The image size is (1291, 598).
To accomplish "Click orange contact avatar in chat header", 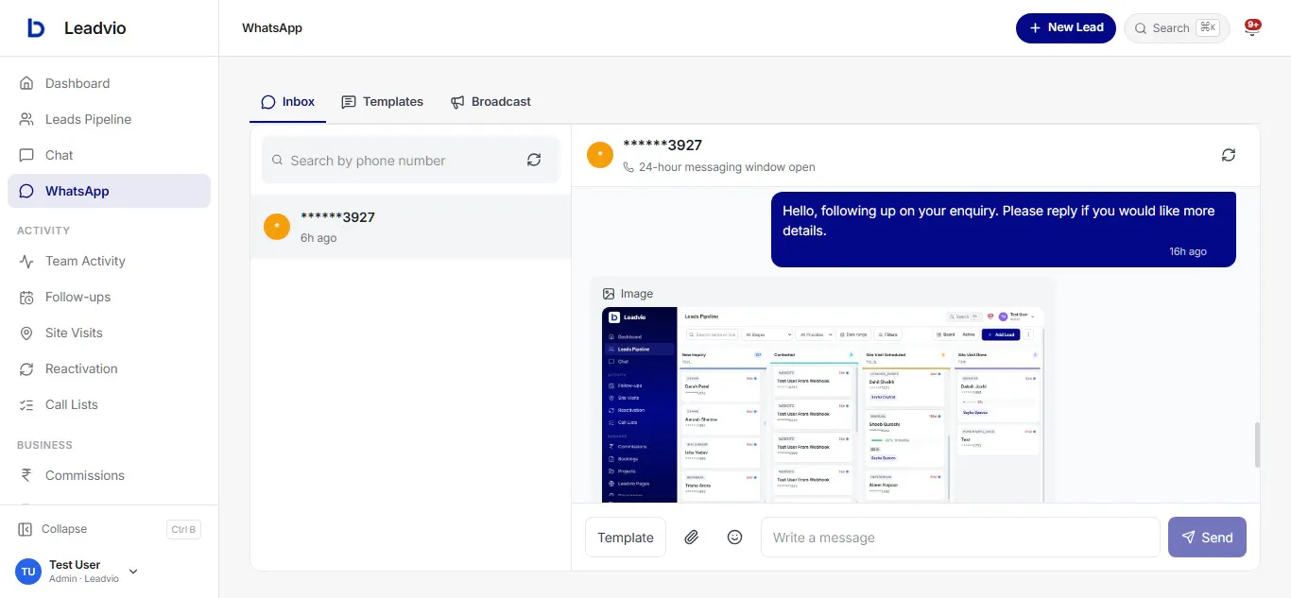I will click(600, 155).
